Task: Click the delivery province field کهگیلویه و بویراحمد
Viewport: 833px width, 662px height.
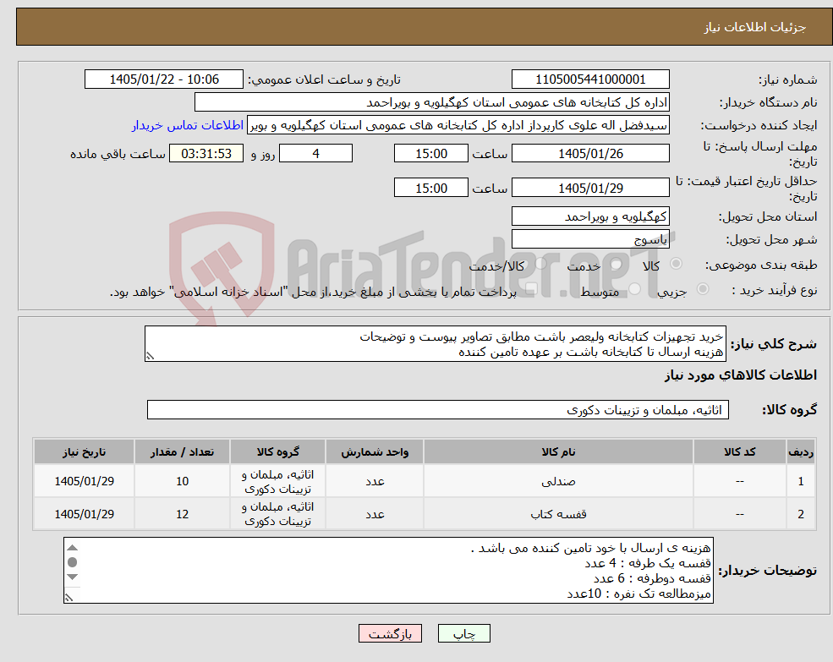Action: tap(590, 216)
